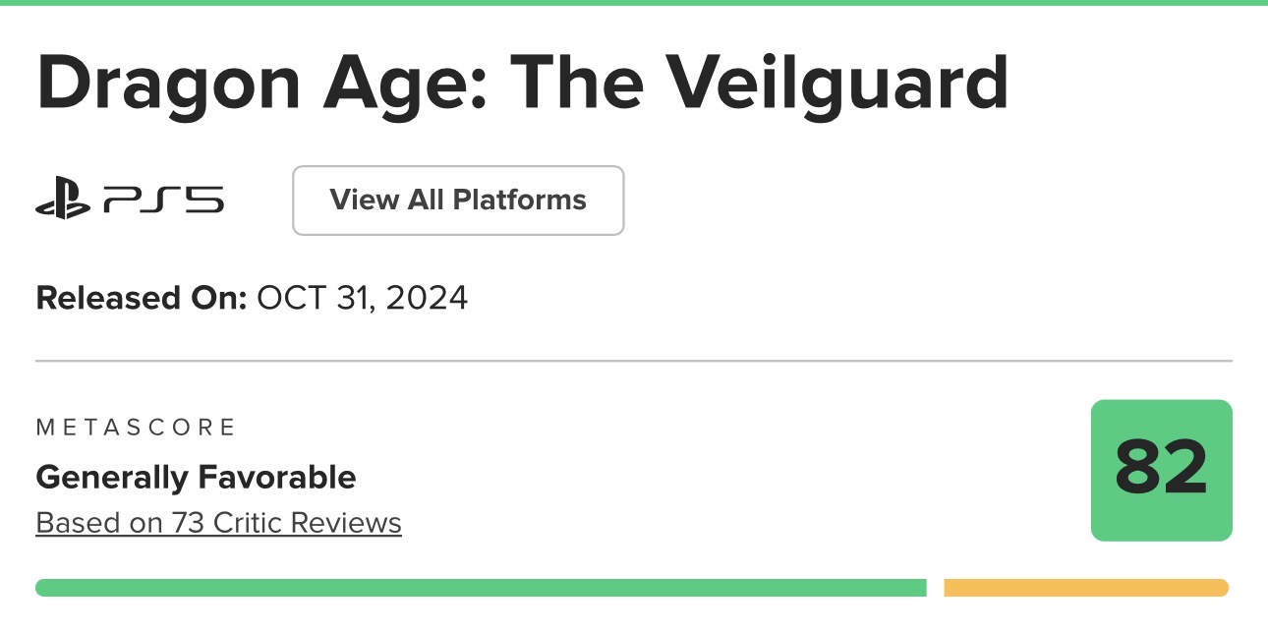Screen dimensions: 1268x632
Task: Click the green strip at the page top
Action: pos(634,3)
